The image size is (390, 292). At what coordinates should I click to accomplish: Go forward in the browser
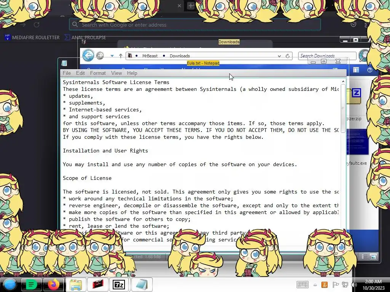click(23, 25)
